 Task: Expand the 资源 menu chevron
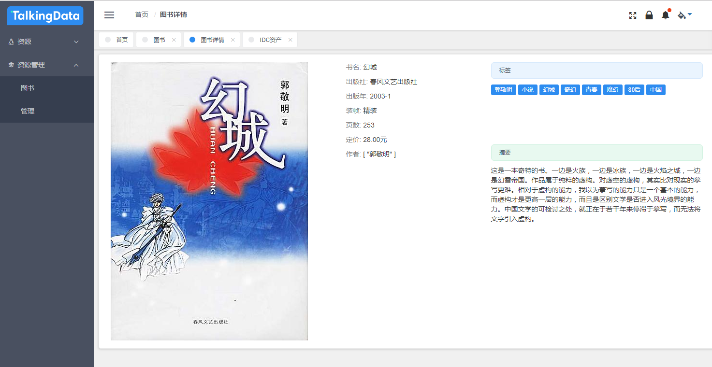click(x=76, y=42)
